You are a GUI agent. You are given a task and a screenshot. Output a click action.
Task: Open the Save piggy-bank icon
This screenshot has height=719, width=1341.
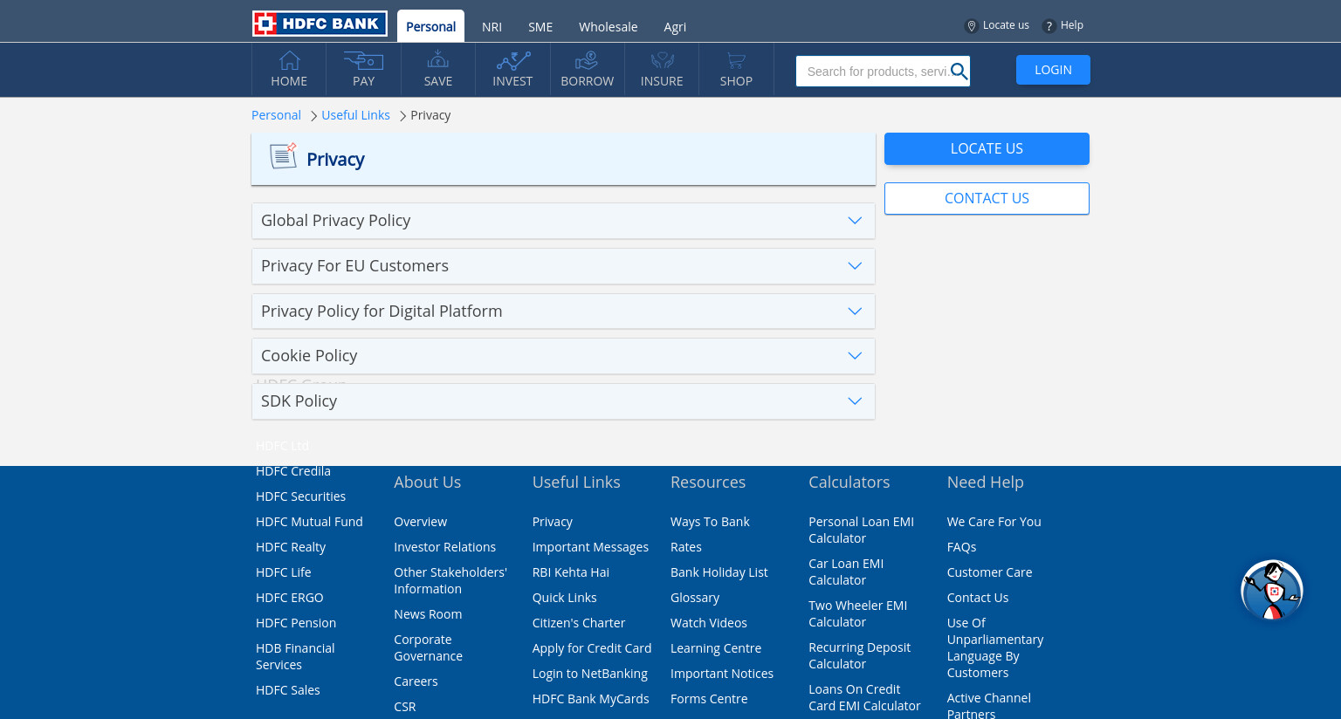(438, 59)
